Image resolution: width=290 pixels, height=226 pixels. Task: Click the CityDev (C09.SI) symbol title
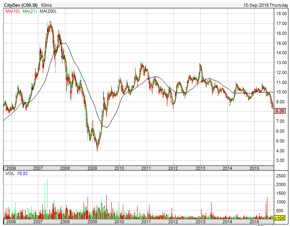click(20, 4)
